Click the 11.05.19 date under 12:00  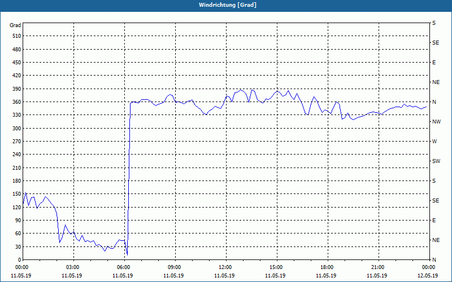[224, 276]
